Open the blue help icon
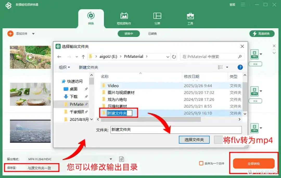281x178 pixels. coord(240,67)
